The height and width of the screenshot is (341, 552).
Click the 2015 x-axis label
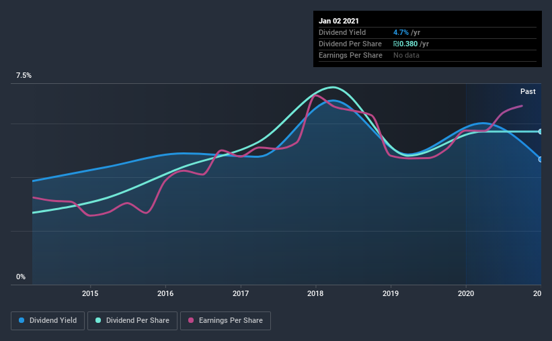[90, 293]
